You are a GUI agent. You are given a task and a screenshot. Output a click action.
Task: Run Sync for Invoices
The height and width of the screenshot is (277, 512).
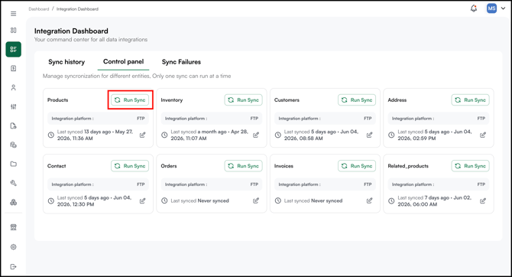pos(357,166)
